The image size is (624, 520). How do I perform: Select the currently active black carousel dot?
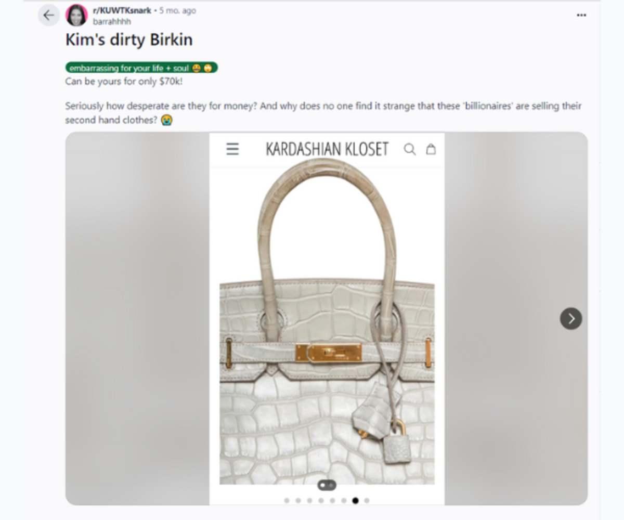click(x=356, y=501)
